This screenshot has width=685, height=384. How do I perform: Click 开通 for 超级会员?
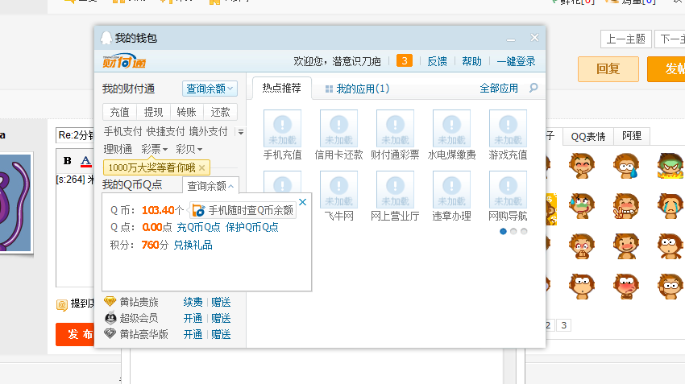pyautogui.click(x=193, y=318)
